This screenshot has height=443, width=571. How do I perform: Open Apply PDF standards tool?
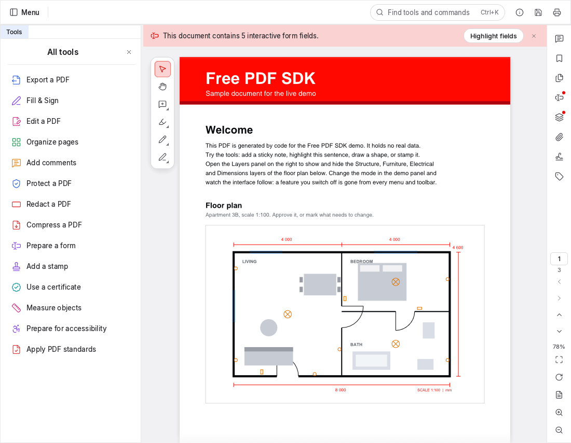click(72, 349)
